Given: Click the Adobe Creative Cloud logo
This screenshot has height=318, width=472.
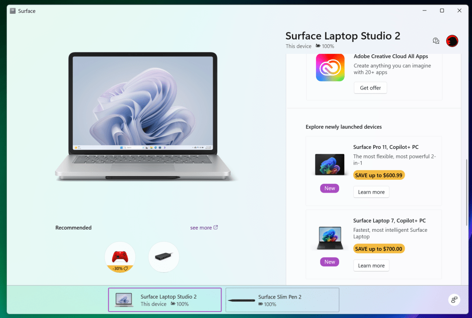Looking at the screenshot, I should point(330,67).
